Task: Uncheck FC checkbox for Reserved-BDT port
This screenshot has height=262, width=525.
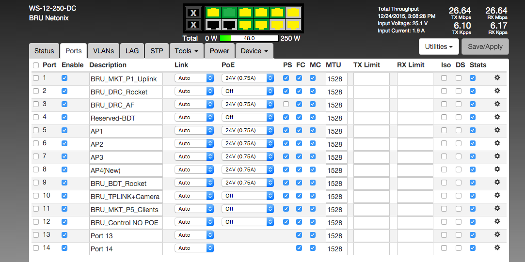Action: click(x=299, y=117)
